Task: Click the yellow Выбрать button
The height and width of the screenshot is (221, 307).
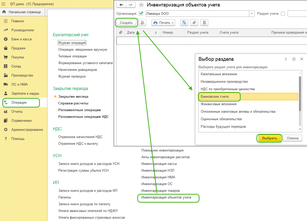Action: click(x=269, y=138)
